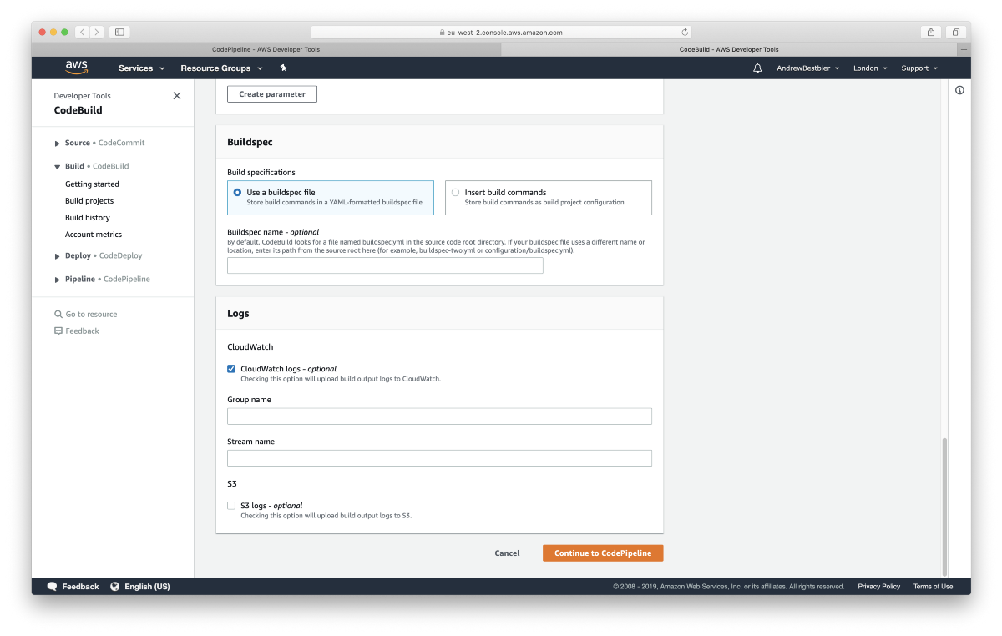Screen dimensions: 1002x636
Task: Open the notifications bell icon
Action: tap(757, 68)
